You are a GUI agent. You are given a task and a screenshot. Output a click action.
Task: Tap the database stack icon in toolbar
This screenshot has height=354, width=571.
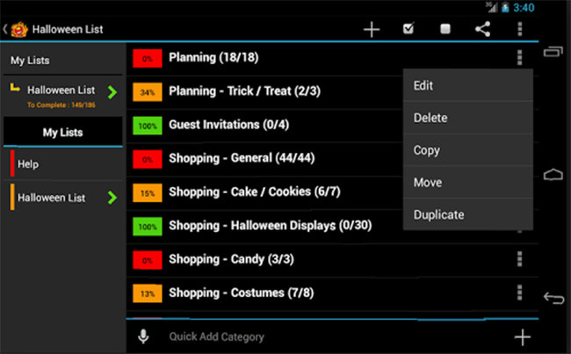point(445,29)
